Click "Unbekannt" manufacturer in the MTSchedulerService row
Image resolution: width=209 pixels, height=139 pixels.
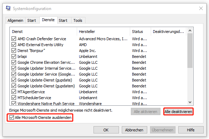88,98
